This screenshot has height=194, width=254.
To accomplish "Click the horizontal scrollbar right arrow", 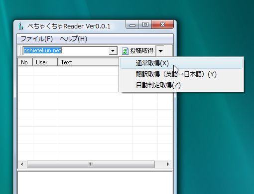I will [168, 164].
